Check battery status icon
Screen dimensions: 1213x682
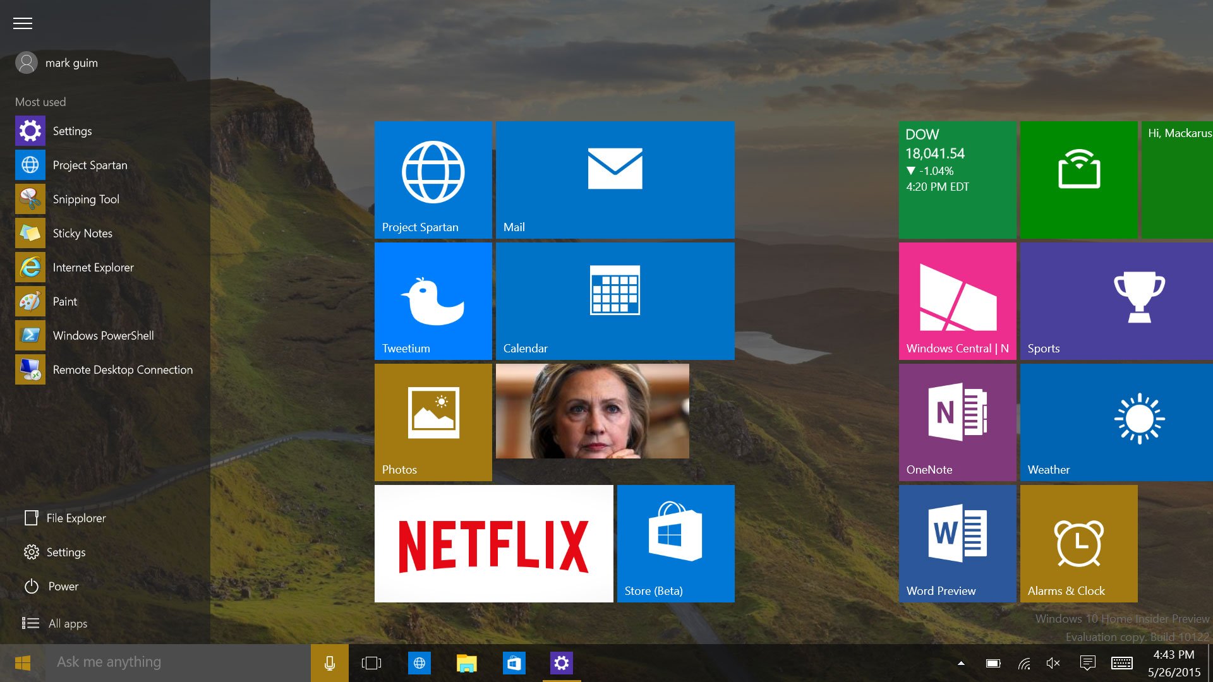pos(993,663)
